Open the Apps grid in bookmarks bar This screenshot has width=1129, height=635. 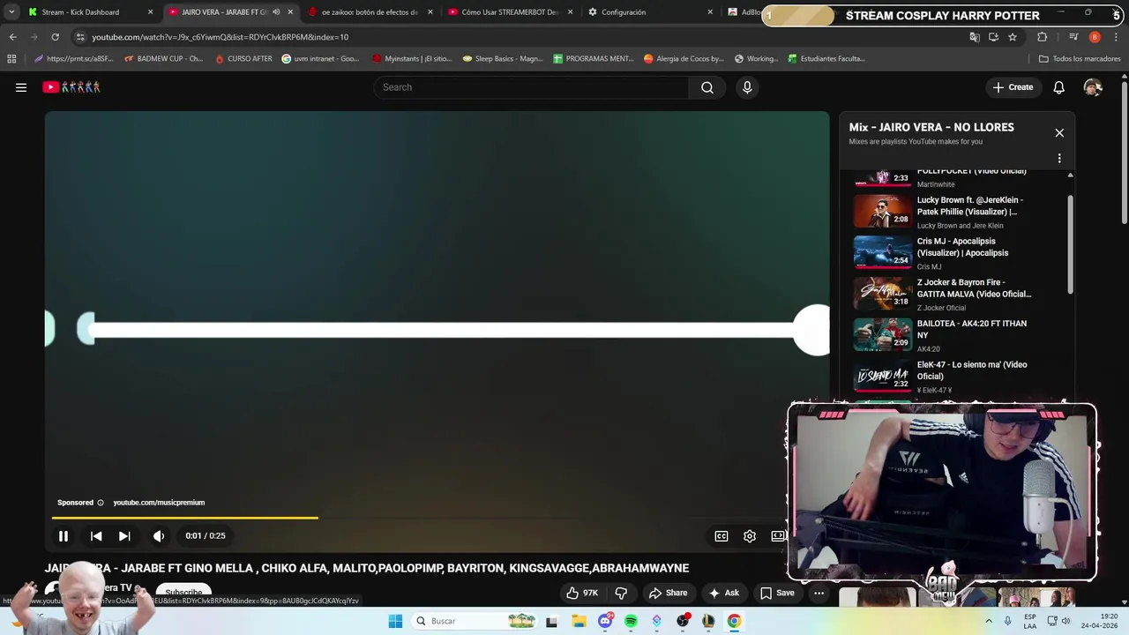[x=11, y=59]
